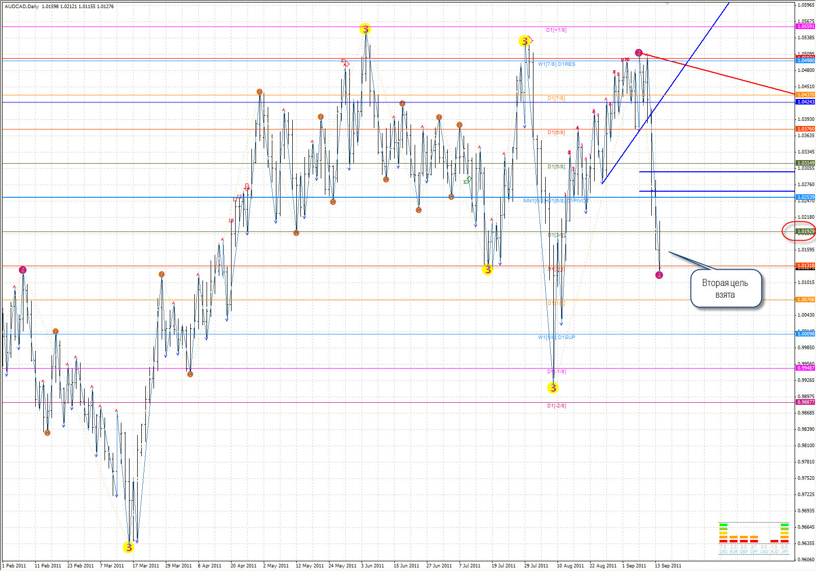Click the green arrow marker on the chart
816x571 pixels.
click(x=467, y=180)
